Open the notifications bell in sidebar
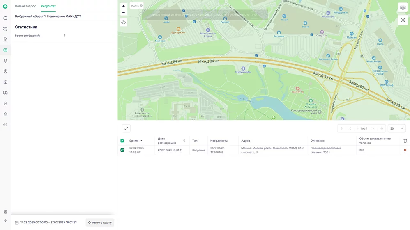Viewport: 410px width, 230px height. (x=5, y=61)
